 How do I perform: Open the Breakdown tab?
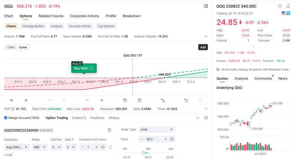click(x=131, y=16)
